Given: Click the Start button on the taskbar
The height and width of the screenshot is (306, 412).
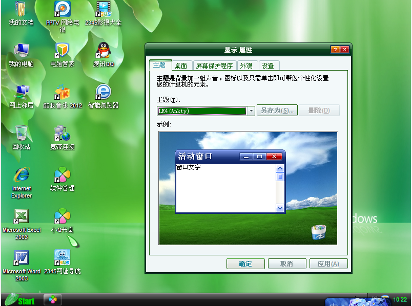Looking at the screenshot, I should pyautogui.click(x=19, y=300).
